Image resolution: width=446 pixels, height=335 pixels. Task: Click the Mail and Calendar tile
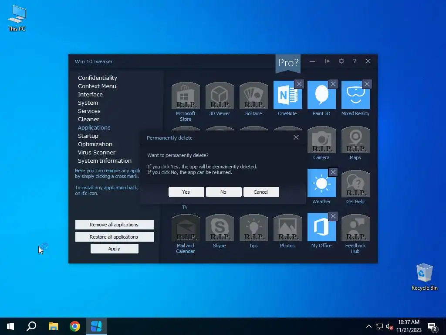point(186,228)
